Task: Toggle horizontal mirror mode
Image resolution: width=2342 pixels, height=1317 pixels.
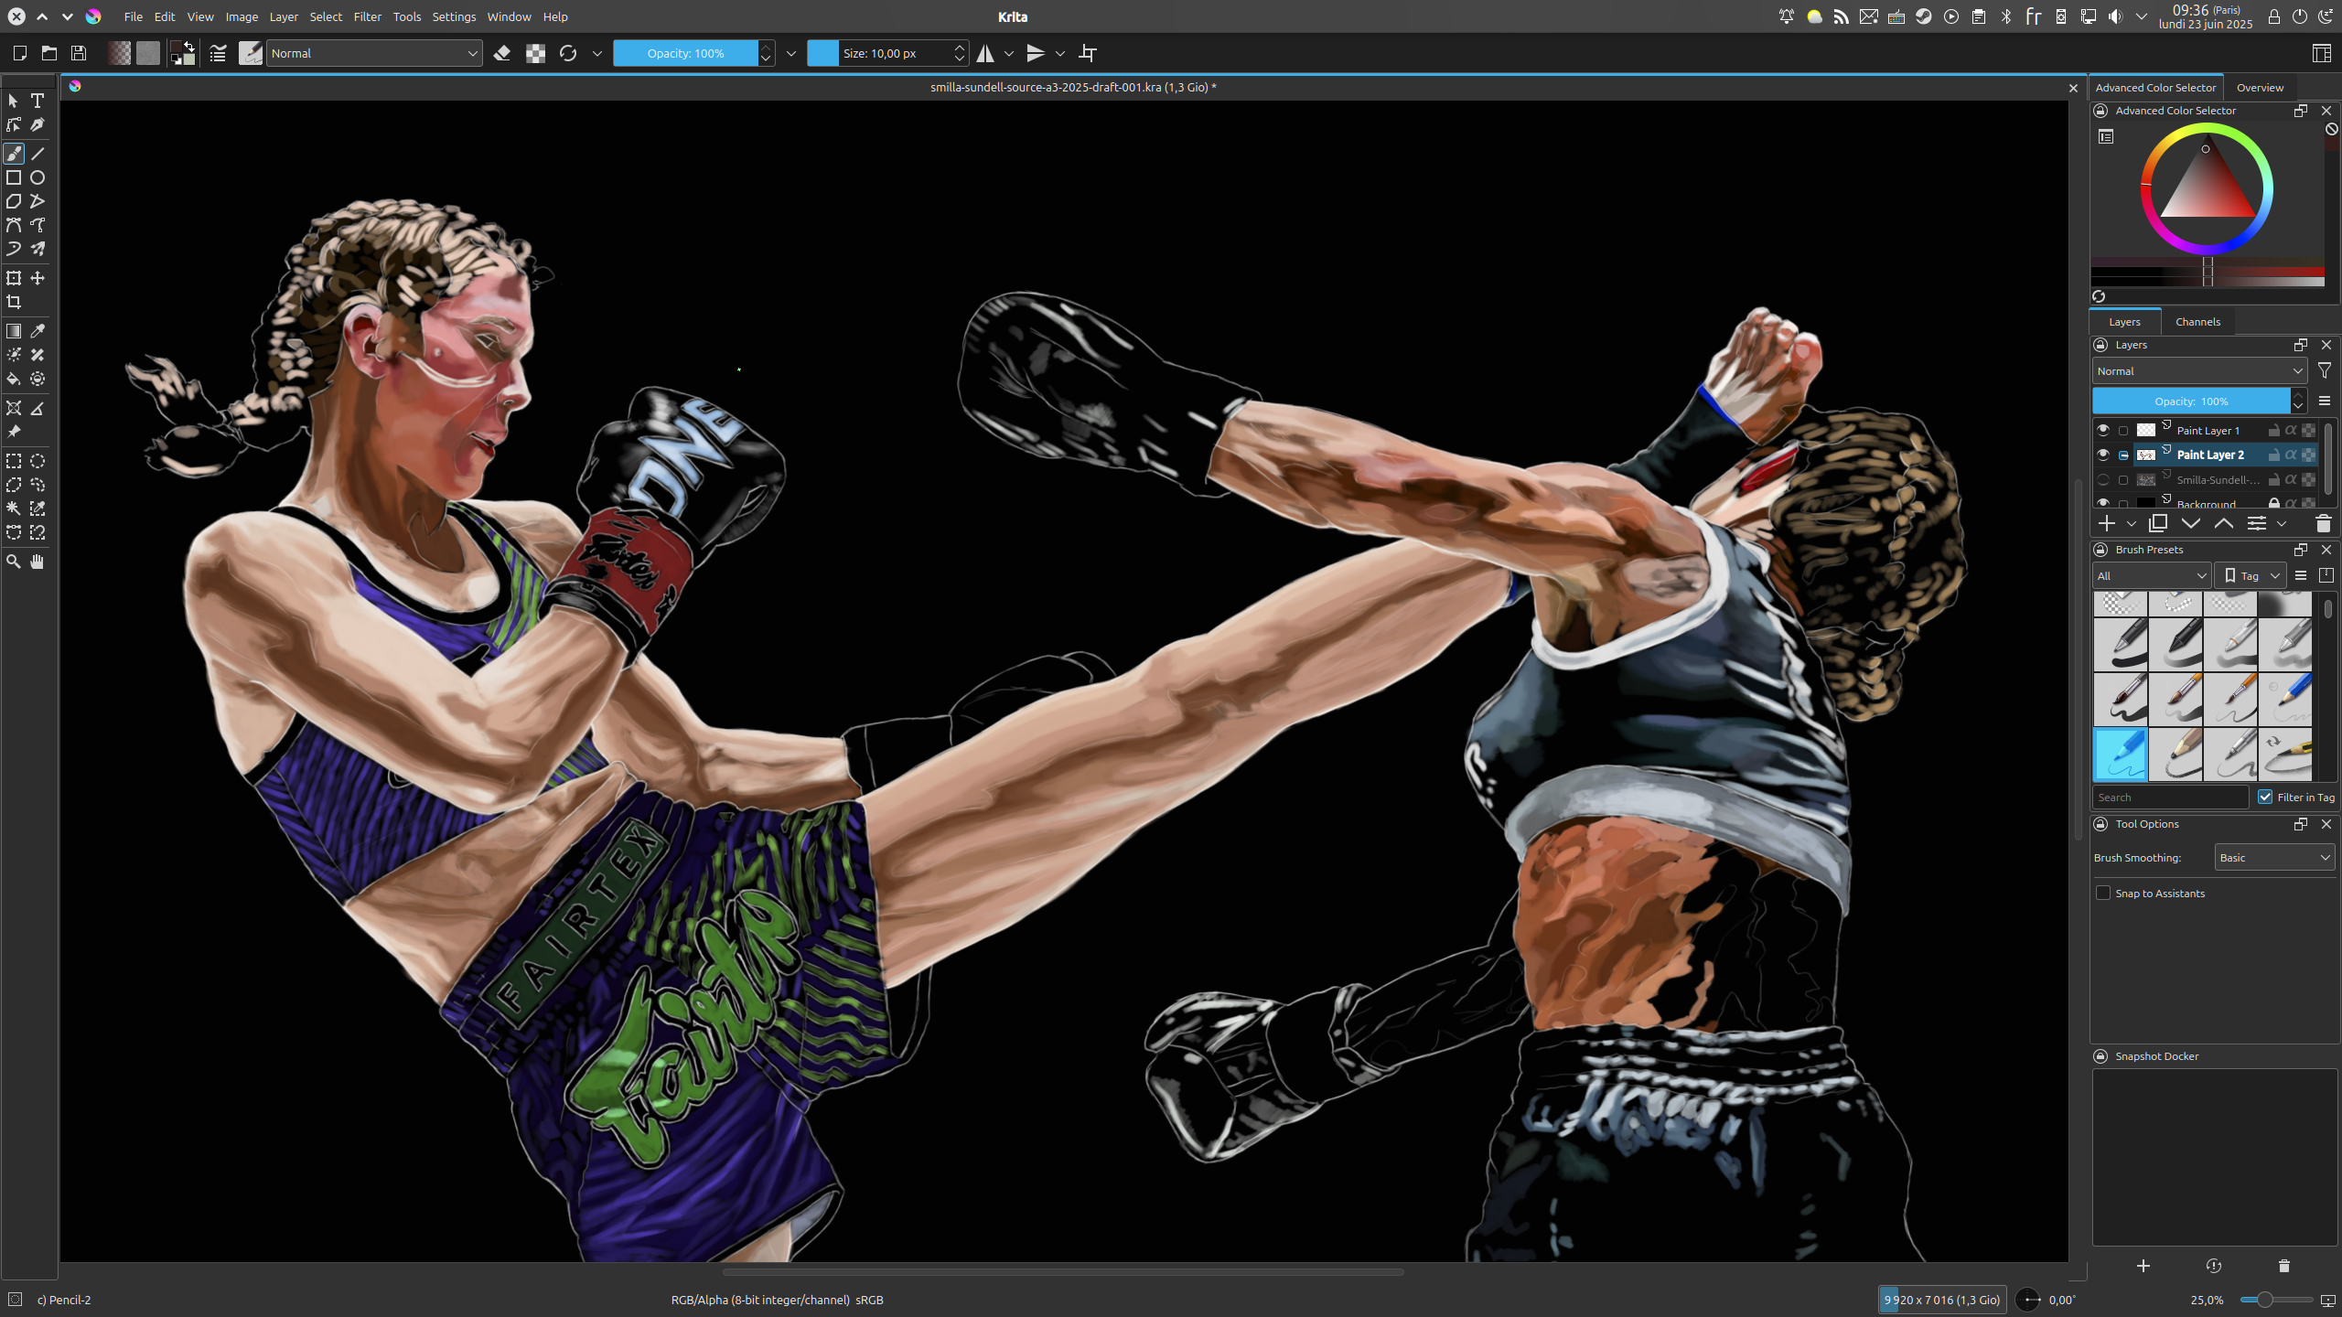Action: (985, 53)
